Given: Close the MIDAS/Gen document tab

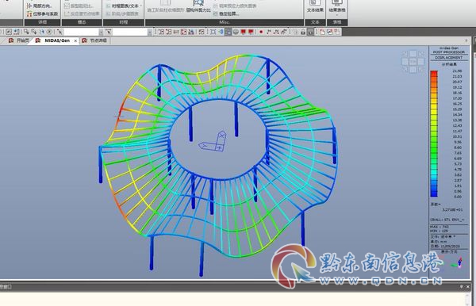Looking at the screenshot, I should pyautogui.click(x=75, y=40).
